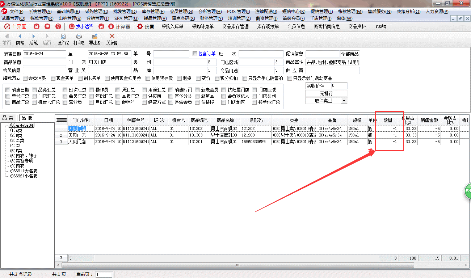Image resolution: width=471 pixels, height=278 pixels.
Task: Expand the (2)B类 tree node
Action: click(5, 135)
